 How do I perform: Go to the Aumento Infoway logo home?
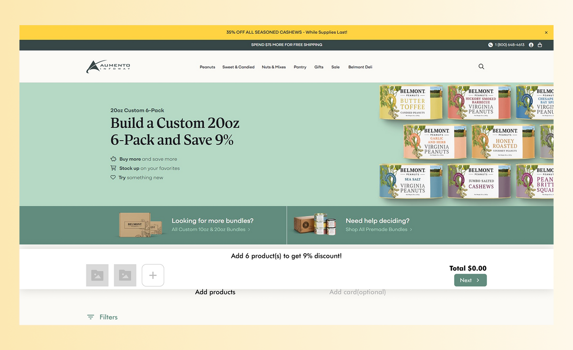(x=108, y=67)
